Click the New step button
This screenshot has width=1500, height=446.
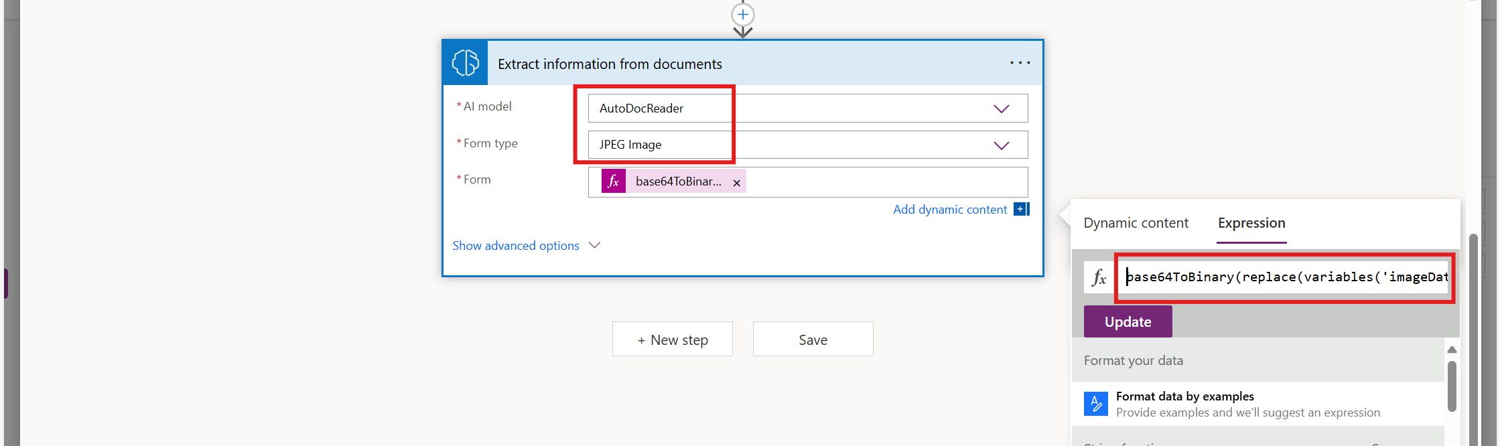click(x=672, y=340)
